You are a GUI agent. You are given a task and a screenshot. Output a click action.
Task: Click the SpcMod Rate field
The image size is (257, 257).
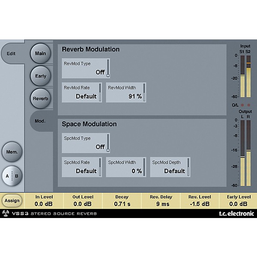click(82, 167)
